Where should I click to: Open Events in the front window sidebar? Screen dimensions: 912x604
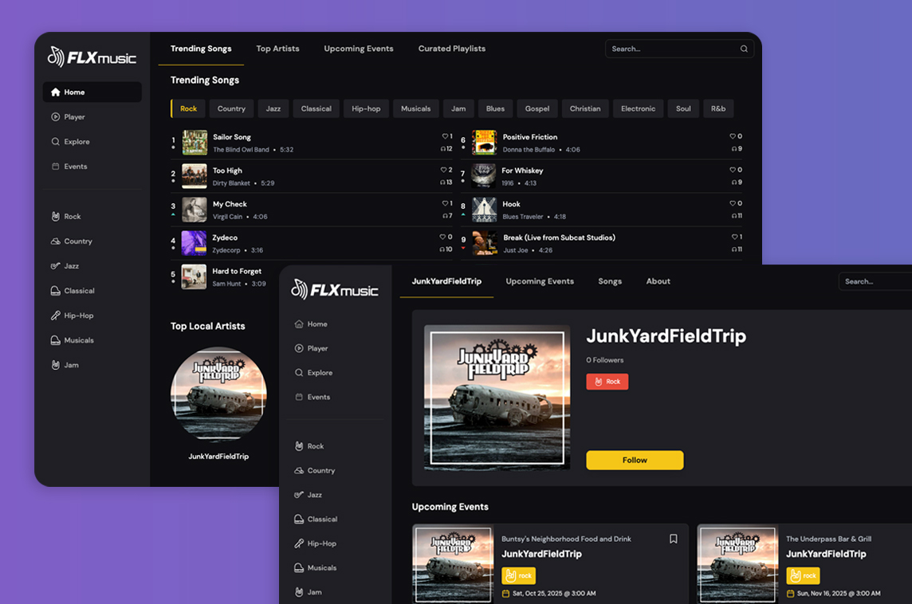point(318,397)
